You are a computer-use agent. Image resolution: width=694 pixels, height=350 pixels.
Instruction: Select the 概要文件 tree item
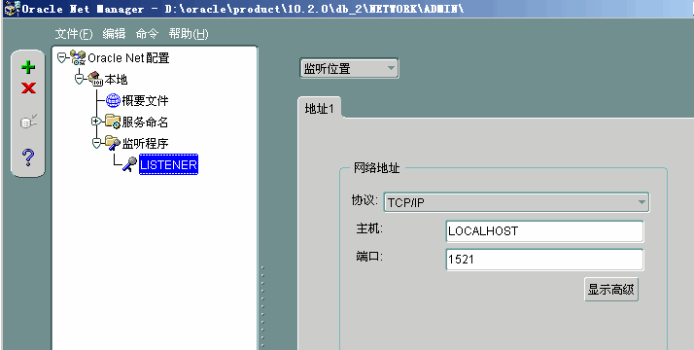(145, 100)
